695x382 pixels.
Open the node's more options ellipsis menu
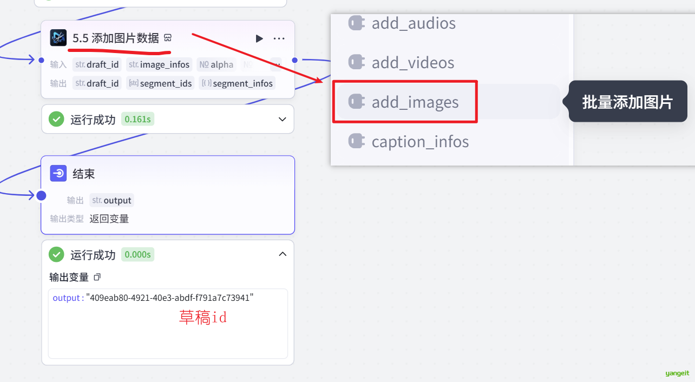tap(279, 38)
